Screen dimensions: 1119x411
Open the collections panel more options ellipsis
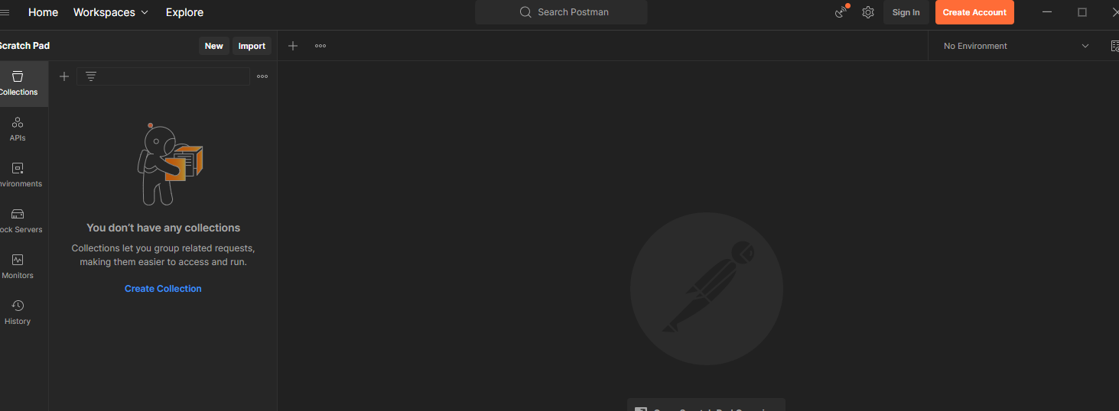(262, 76)
